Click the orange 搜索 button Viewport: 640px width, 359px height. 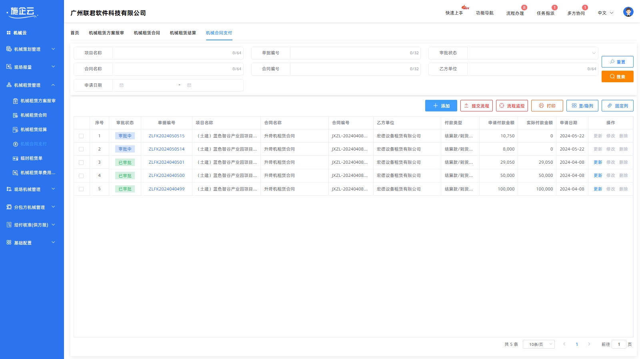618,76
